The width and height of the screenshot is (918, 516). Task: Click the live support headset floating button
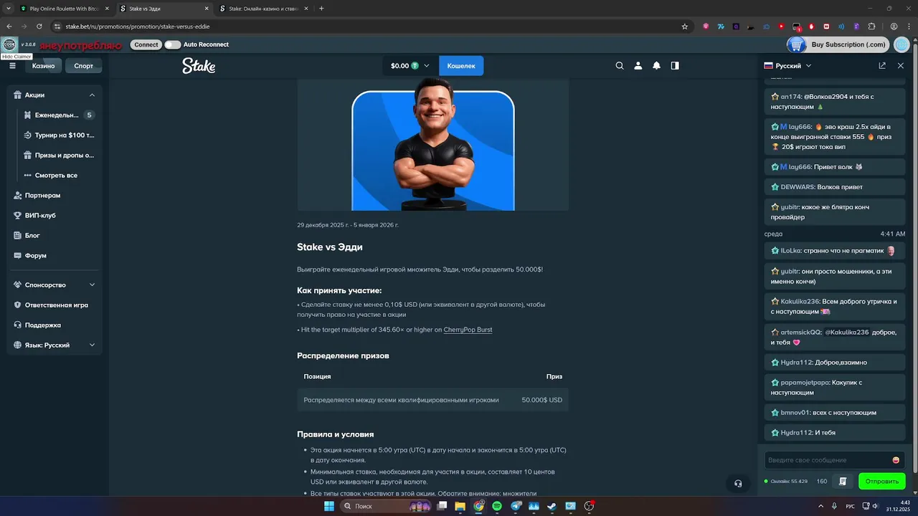738,483
